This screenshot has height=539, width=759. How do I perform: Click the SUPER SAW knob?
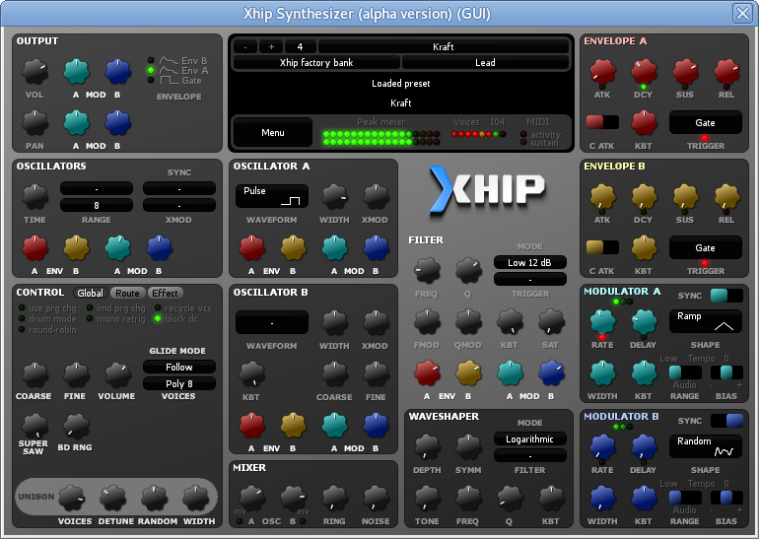click(x=34, y=427)
